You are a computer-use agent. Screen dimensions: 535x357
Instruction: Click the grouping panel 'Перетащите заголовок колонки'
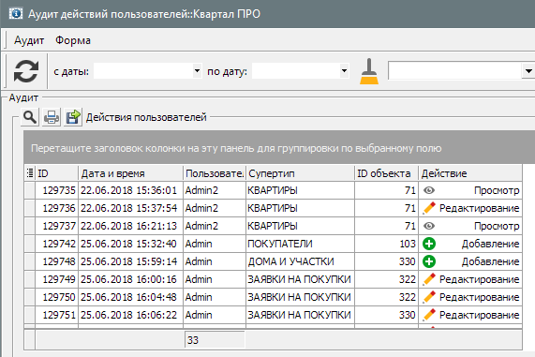(279, 148)
